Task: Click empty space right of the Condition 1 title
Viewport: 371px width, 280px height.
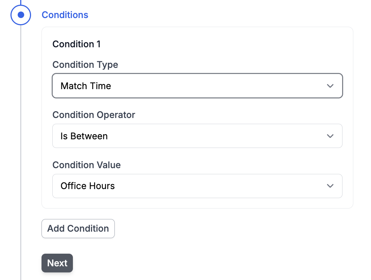Action: (x=217, y=44)
